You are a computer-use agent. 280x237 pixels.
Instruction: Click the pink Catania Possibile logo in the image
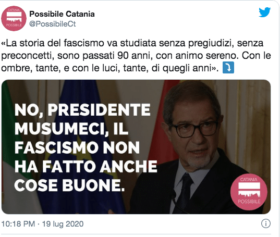point(249,192)
